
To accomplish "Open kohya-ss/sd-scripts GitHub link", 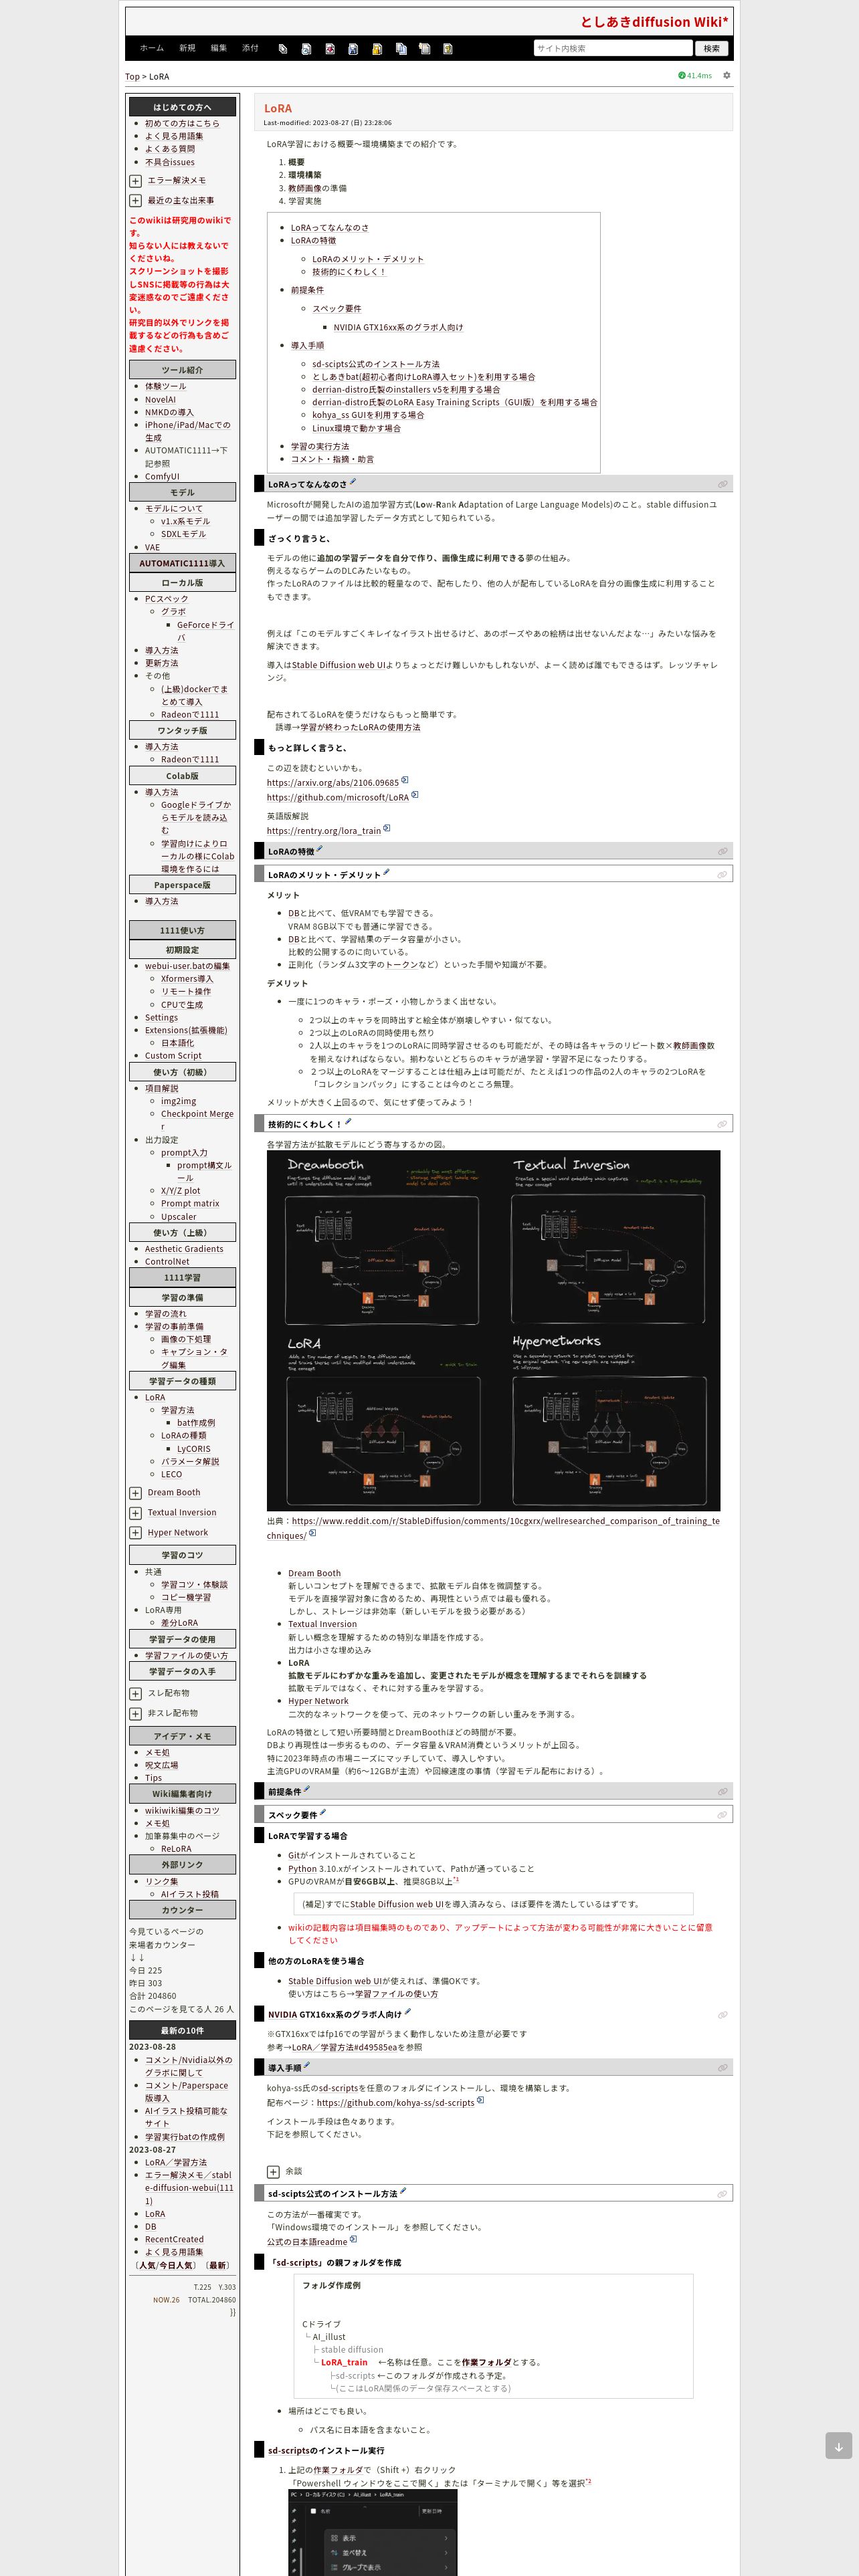I will click(x=396, y=2103).
